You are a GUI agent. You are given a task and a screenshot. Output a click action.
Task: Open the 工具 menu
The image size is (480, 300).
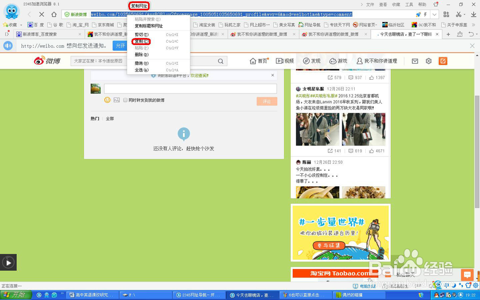[x=409, y=5]
